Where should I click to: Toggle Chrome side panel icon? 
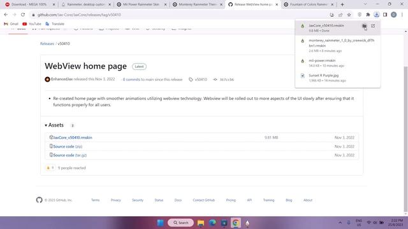(x=385, y=15)
